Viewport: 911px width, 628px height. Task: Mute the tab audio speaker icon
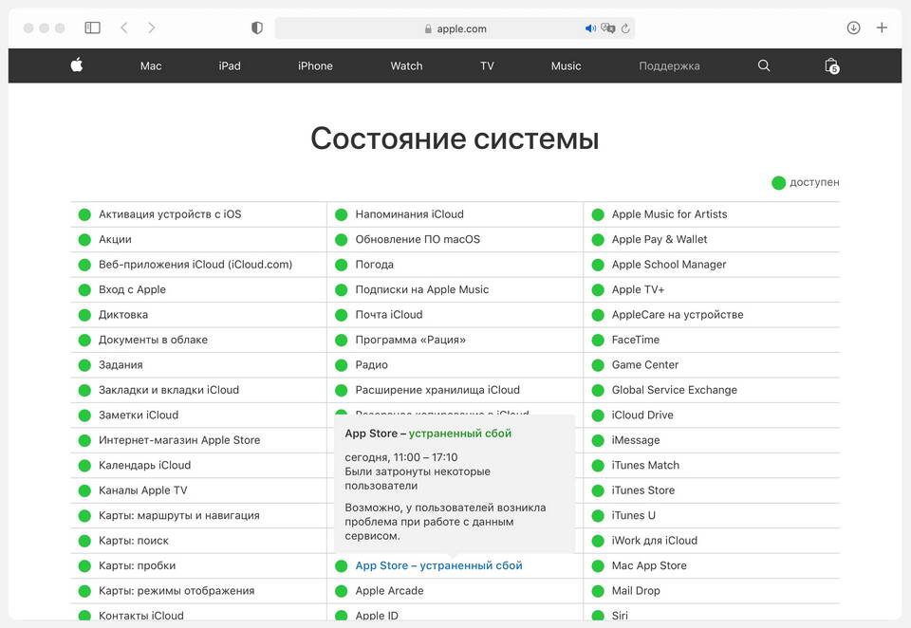590,28
